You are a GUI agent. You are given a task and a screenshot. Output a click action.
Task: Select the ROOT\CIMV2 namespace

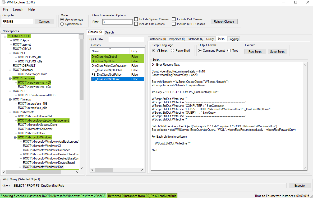22,49
